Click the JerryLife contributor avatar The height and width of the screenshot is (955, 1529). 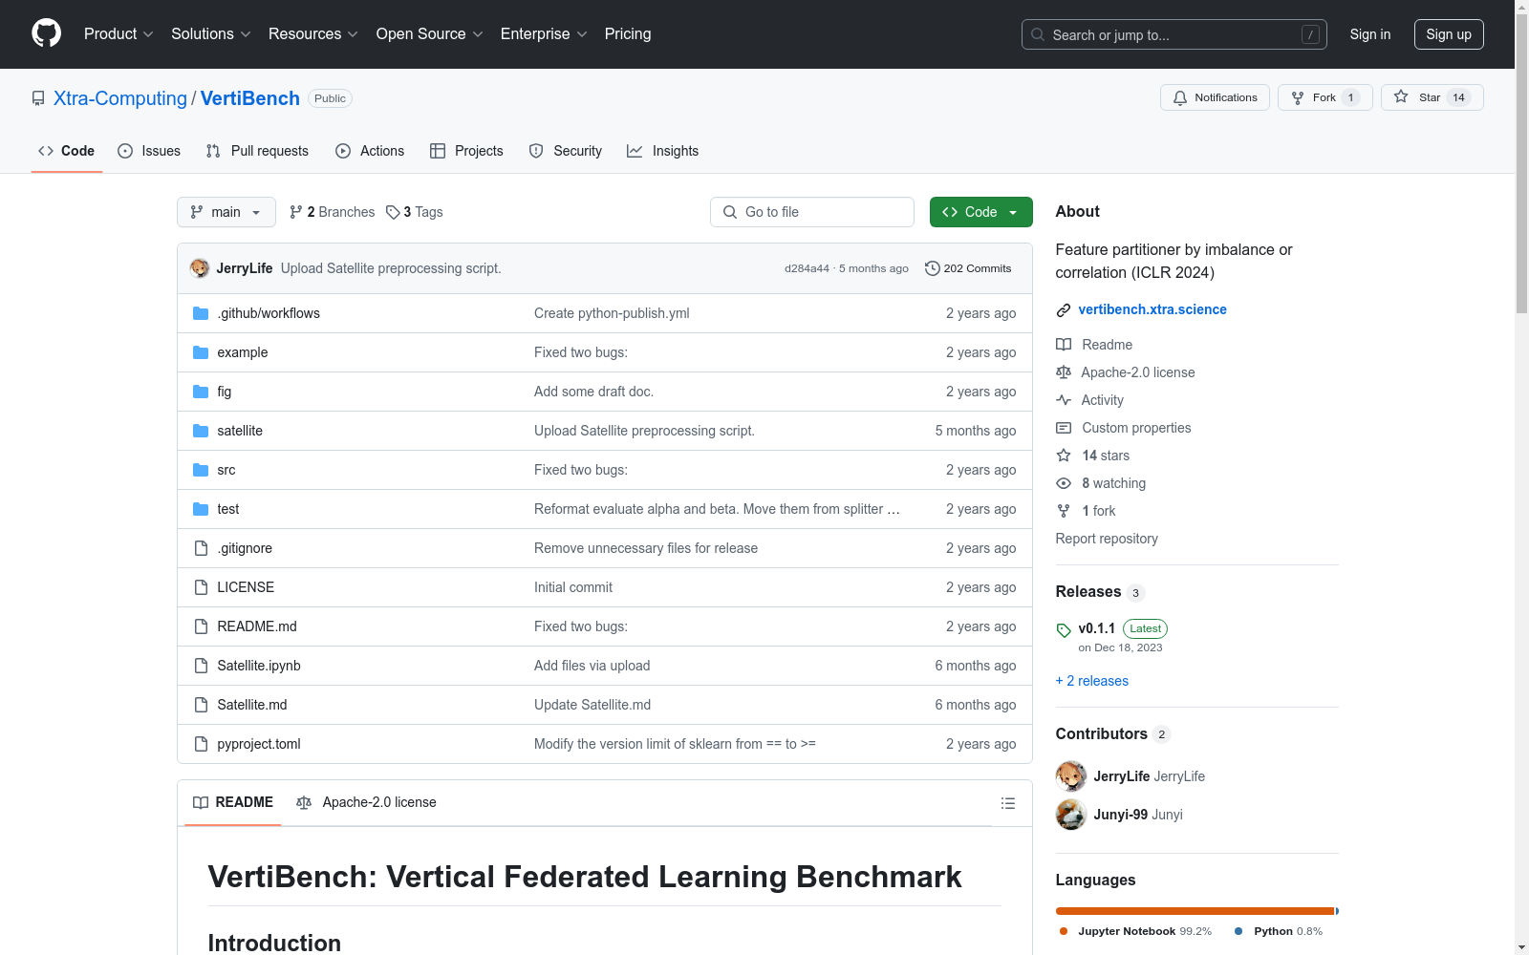coord(1071,776)
